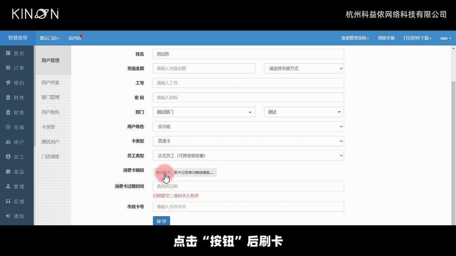Open 默认门店 store dropdown
Viewport: 456px width, 256px height.
coord(50,38)
